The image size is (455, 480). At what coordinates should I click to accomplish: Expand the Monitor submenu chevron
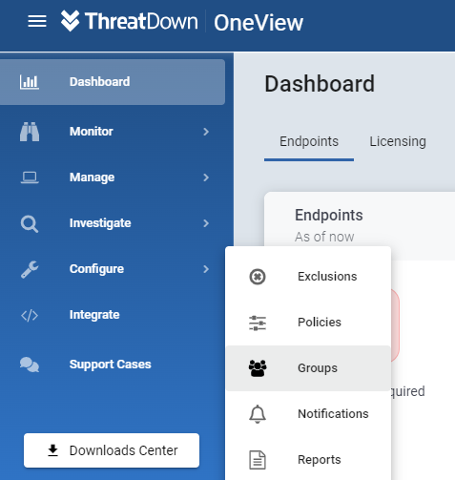pos(206,132)
